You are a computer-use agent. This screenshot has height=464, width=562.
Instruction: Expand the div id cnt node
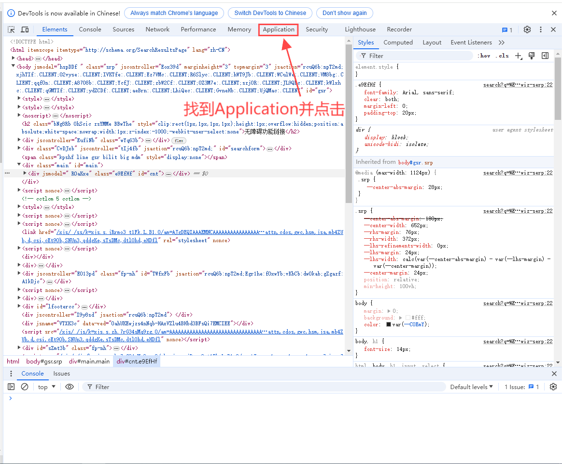[25, 173]
